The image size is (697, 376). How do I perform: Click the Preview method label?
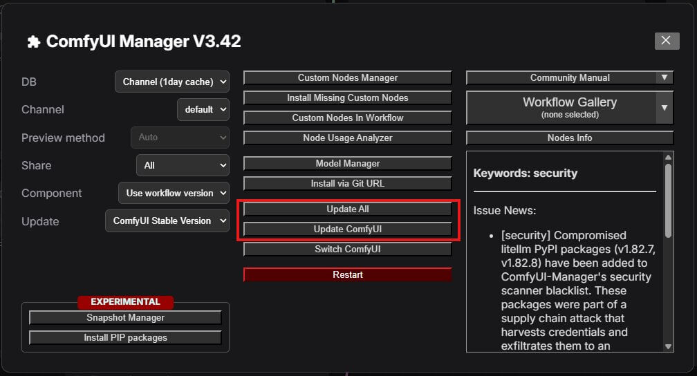coord(63,138)
